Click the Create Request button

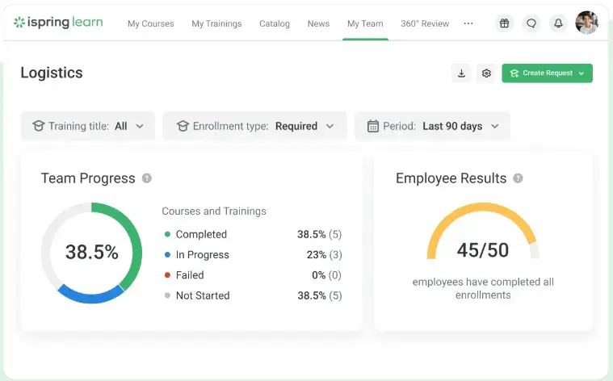click(x=547, y=73)
